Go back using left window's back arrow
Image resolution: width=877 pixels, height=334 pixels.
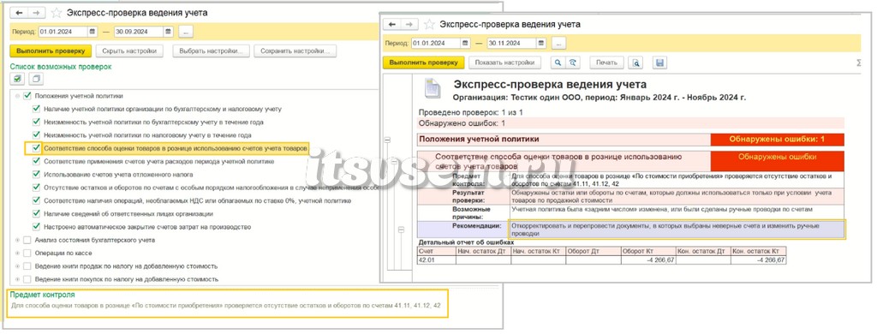[x=20, y=12]
